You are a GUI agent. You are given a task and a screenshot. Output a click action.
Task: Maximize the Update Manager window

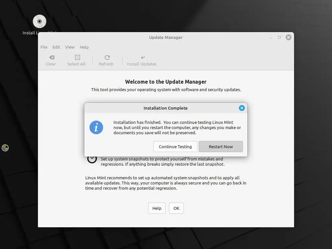pos(279,38)
